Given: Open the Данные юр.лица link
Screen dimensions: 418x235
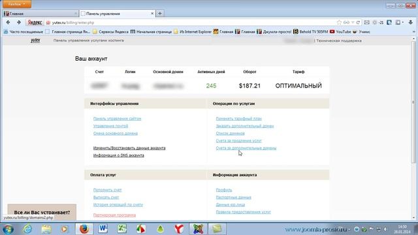Looking at the screenshot, I should 231,204.
